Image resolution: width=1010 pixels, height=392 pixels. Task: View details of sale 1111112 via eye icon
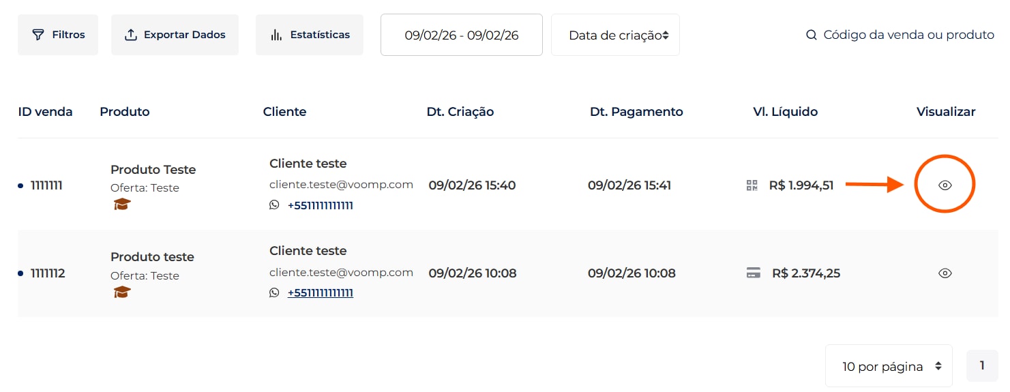[945, 273]
